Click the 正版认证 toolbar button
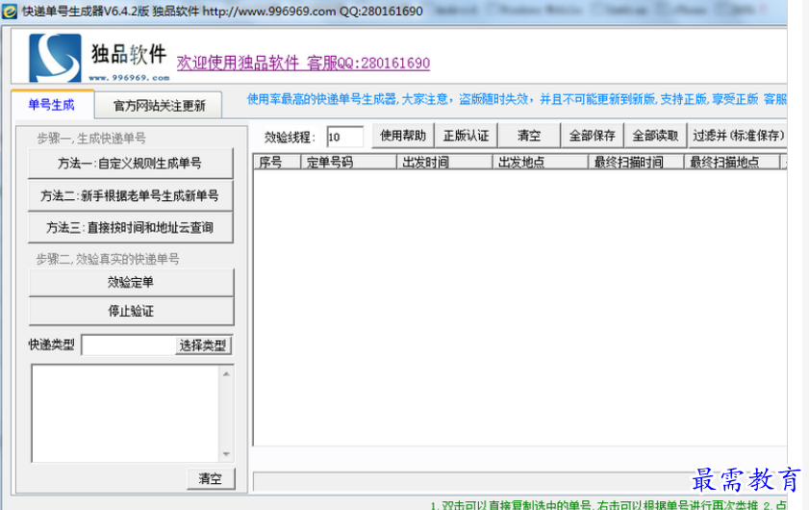809x510 pixels. click(466, 136)
